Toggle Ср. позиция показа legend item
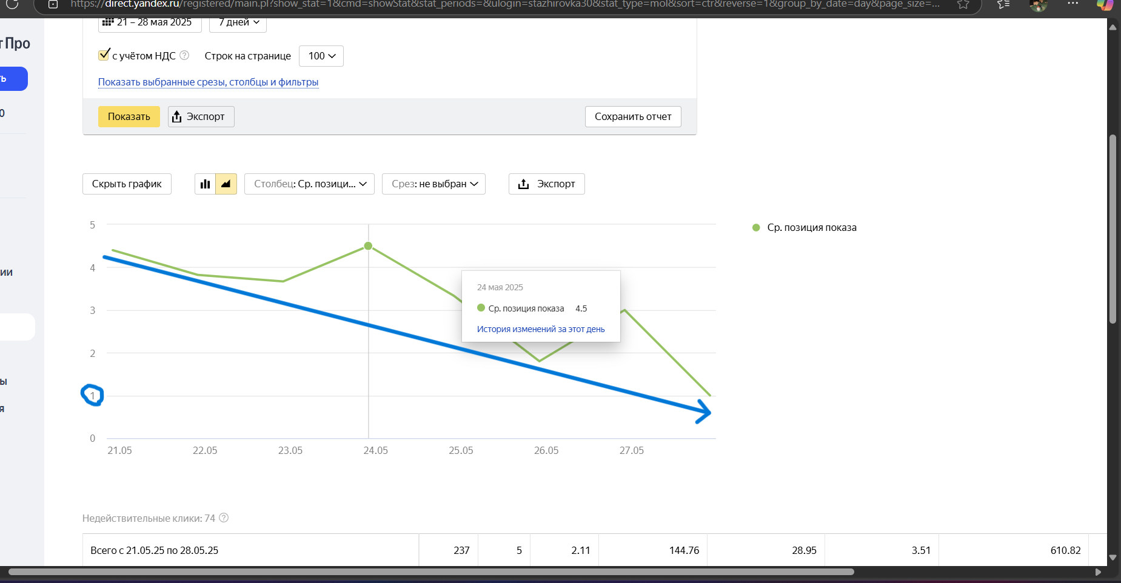The width and height of the screenshot is (1121, 583). tap(805, 227)
